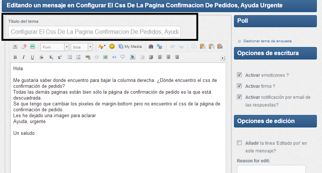Click the Título del tema input field
This screenshot has height=173, width=322.
tap(94, 32)
